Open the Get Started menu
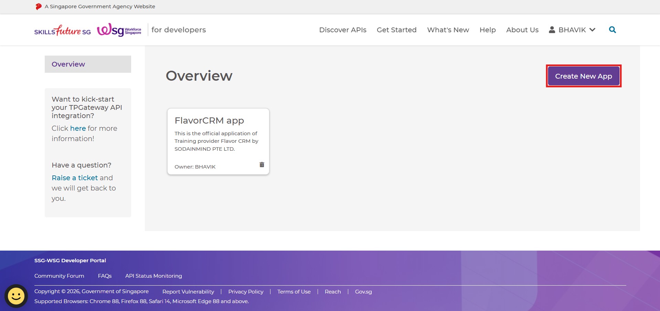Image resolution: width=660 pixels, height=311 pixels. pos(396,30)
